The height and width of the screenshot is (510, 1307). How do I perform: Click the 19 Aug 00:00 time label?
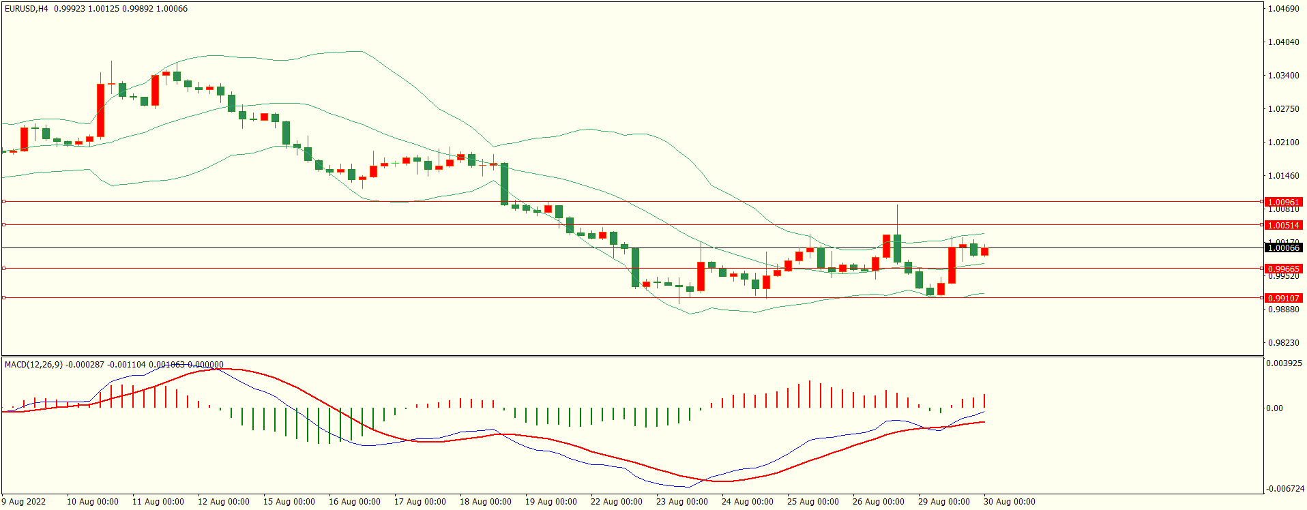(x=551, y=502)
